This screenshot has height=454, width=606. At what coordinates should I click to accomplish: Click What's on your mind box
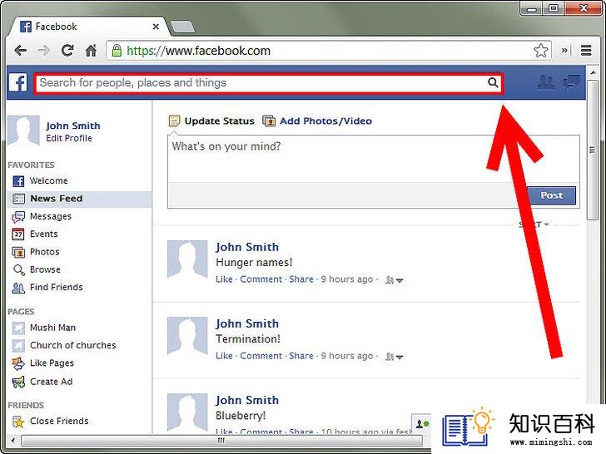click(373, 159)
